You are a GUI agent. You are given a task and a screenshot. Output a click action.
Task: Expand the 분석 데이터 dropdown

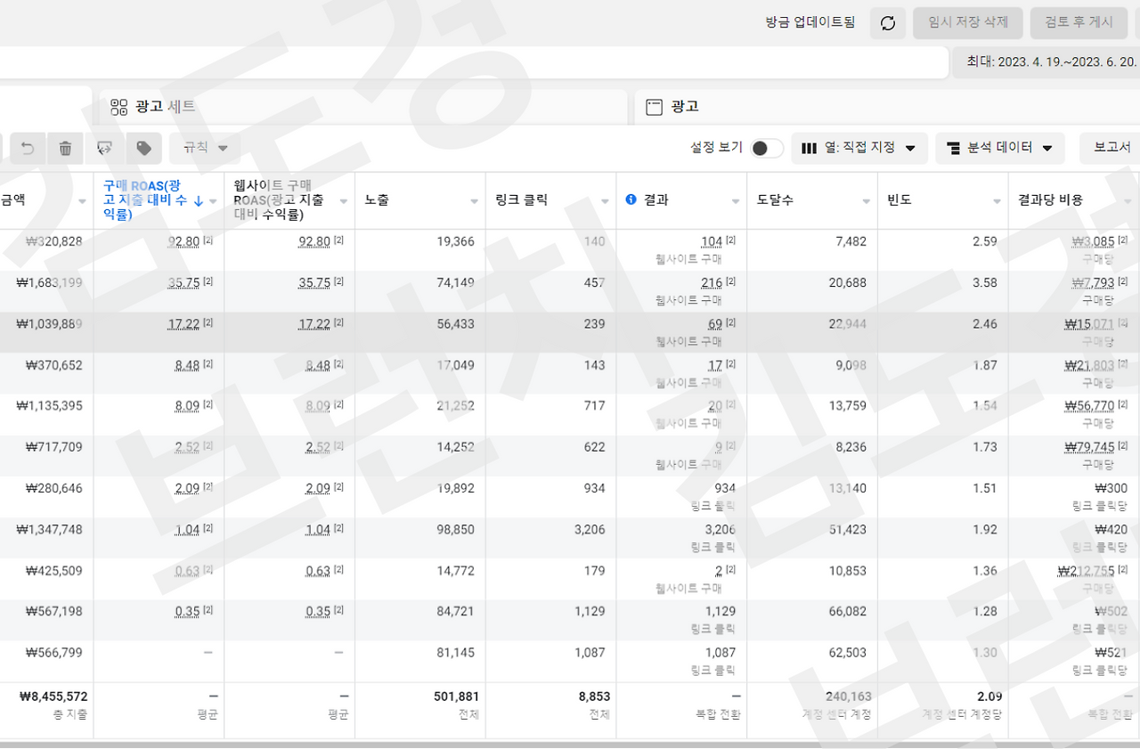[1000, 148]
